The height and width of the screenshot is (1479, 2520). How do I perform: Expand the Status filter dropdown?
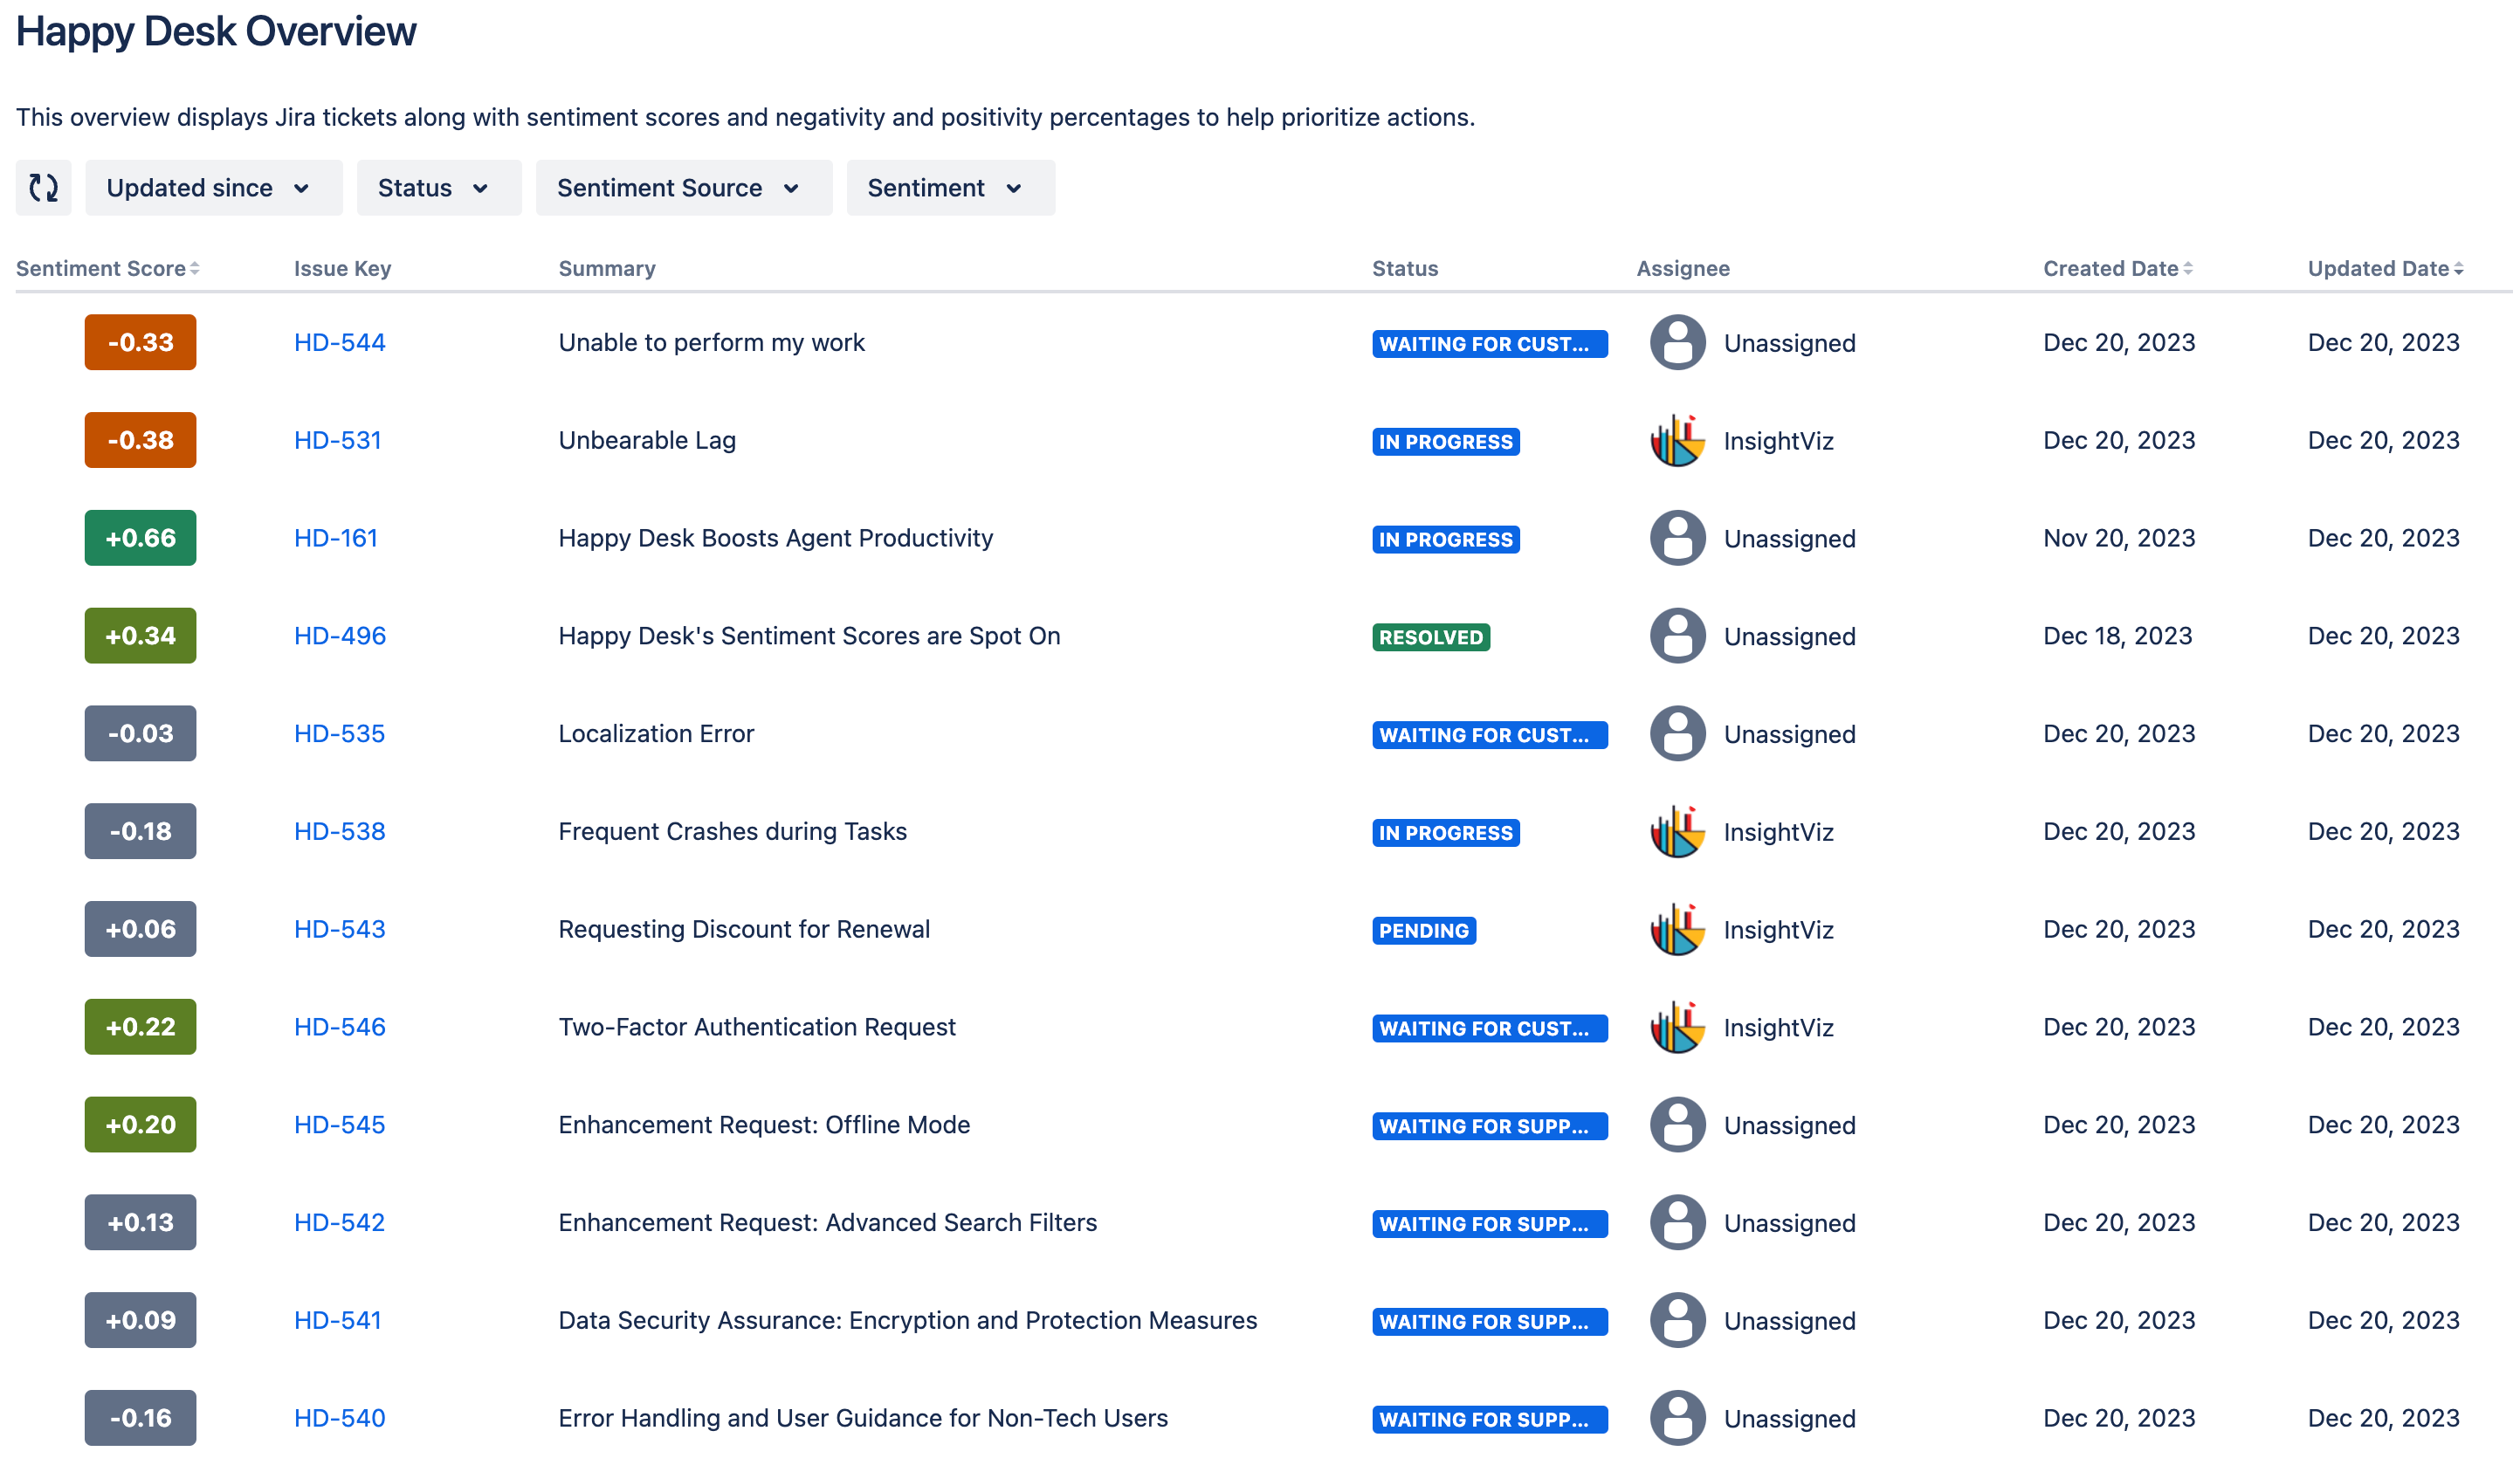click(x=438, y=188)
